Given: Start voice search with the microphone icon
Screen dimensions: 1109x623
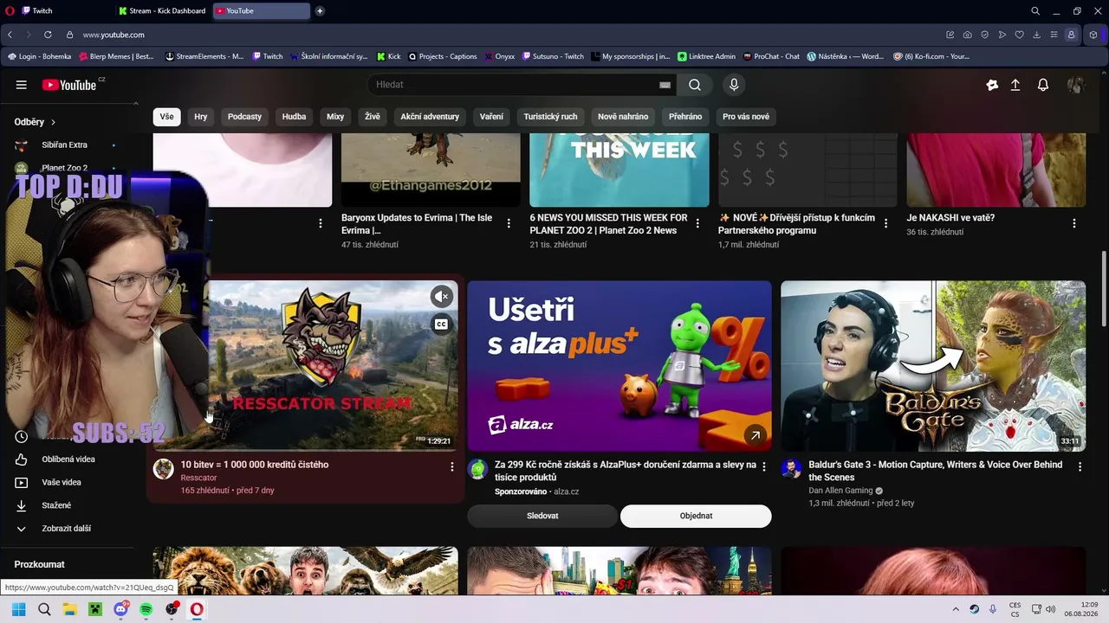Looking at the screenshot, I should point(734,85).
